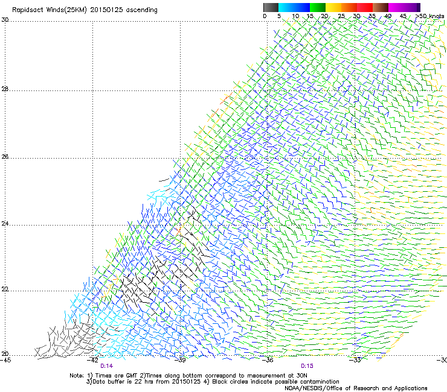The image size is (447, 392).
Task: Click the longitude label '-42'
Action: (92, 360)
